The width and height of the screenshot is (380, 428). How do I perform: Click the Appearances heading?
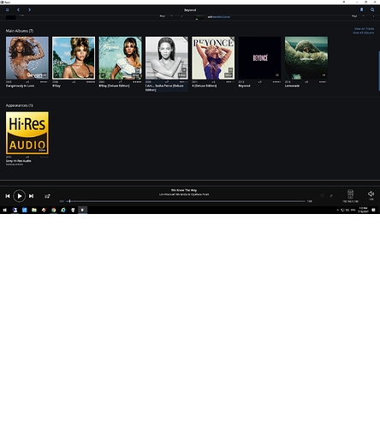[x=20, y=105]
